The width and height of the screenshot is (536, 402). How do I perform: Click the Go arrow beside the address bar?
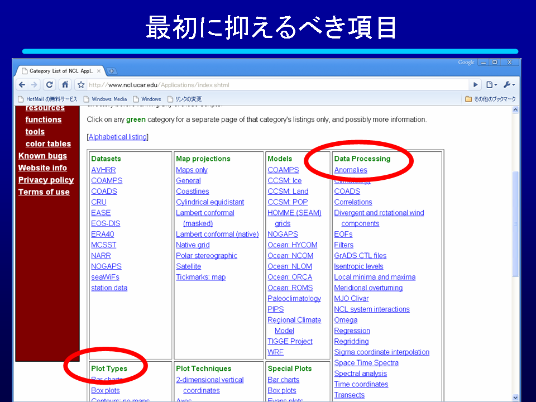475,85
